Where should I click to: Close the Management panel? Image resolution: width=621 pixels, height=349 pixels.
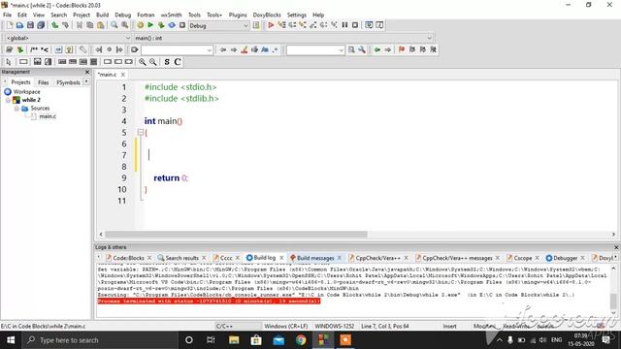coord(87,72)
